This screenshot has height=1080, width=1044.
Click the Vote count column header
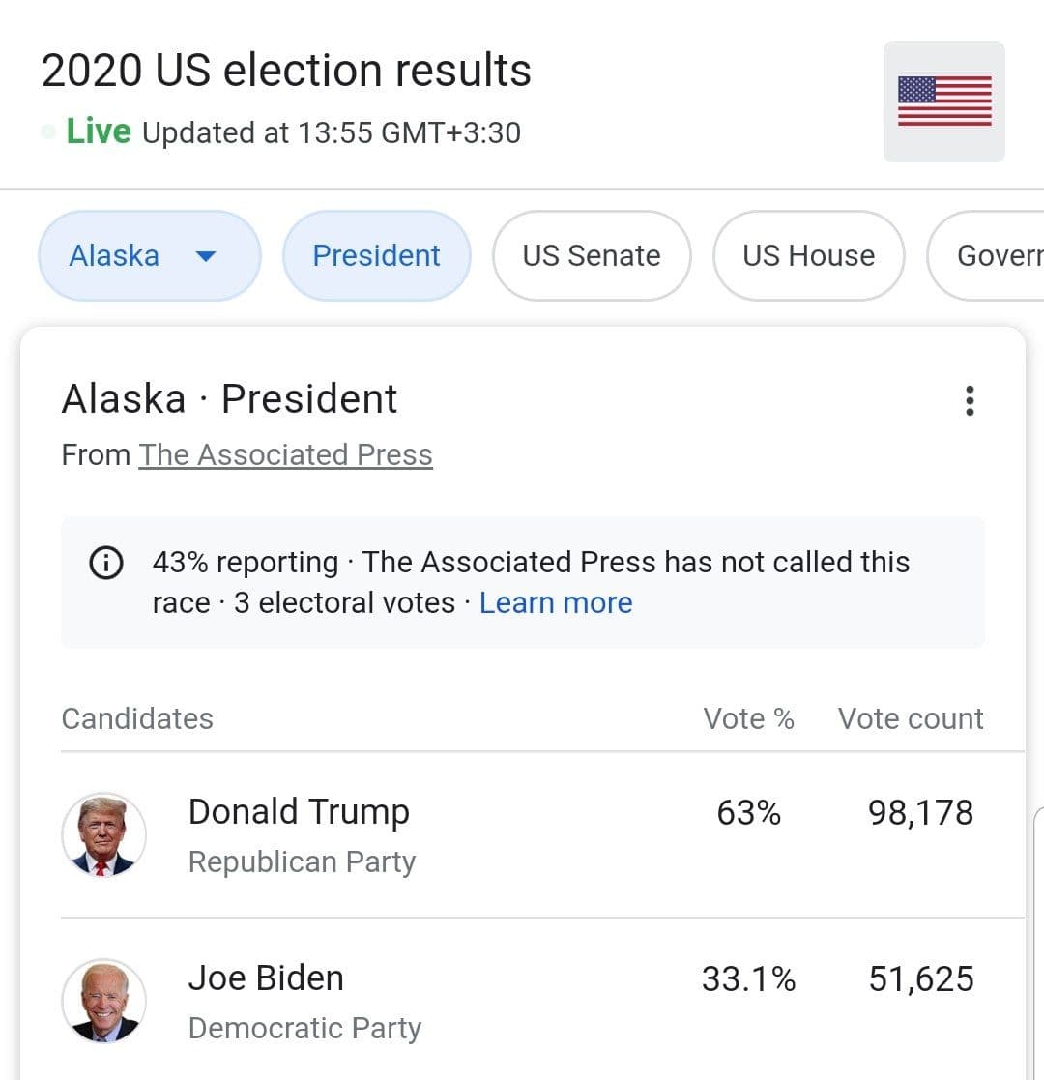910,719
